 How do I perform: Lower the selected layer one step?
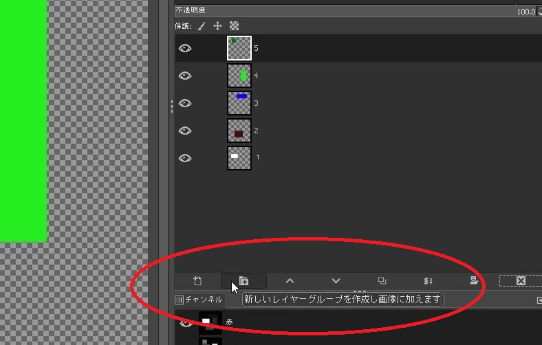pos(336,280)
